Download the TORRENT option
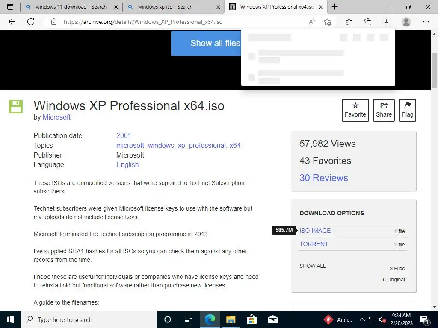438x328 pixels. 314,244
